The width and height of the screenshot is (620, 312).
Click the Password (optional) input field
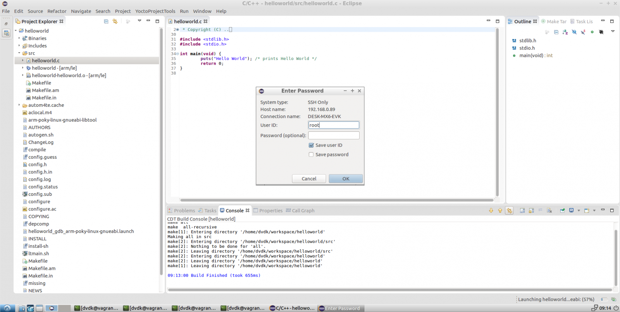point(334,135)
